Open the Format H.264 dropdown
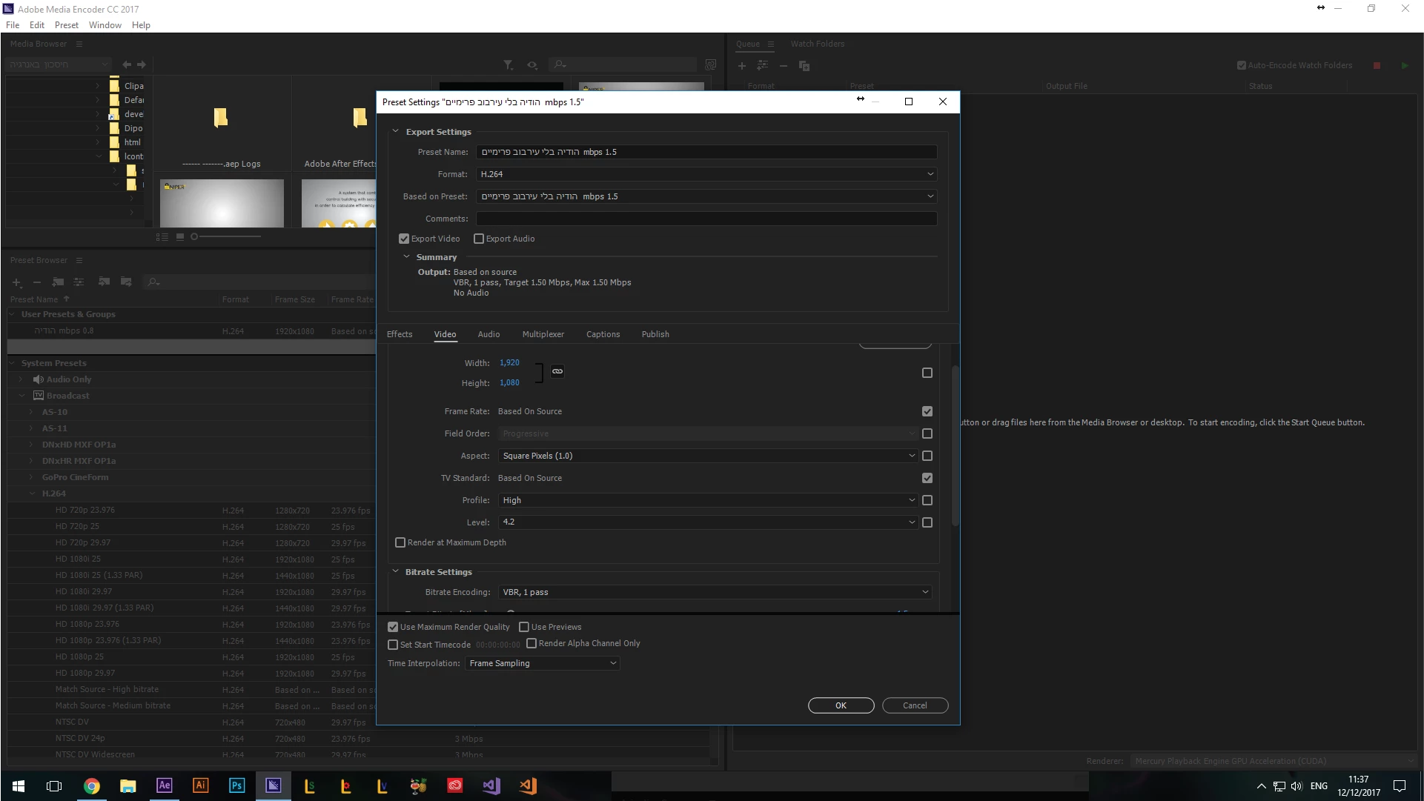 click(x=706, y=174)
